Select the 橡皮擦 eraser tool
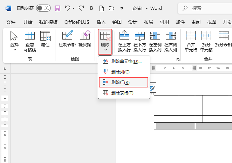 pos(85,39)
